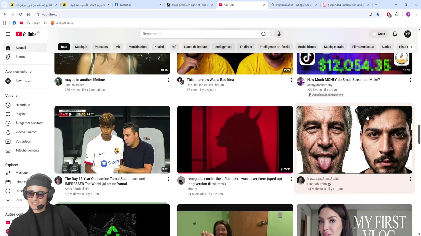Click the browser back arrow
This screenshot has width=421, height=236.
click(x=5, y=14)
